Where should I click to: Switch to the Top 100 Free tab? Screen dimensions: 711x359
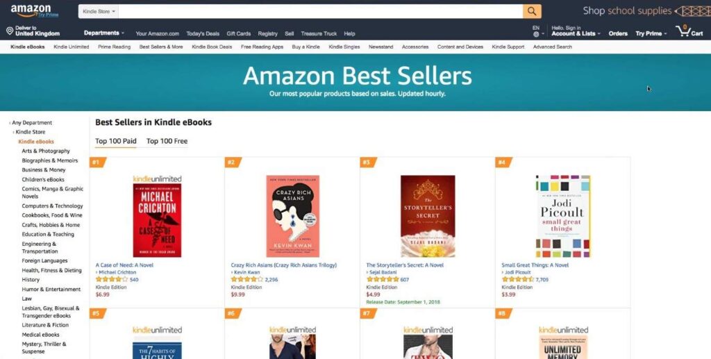click(167, 141)
